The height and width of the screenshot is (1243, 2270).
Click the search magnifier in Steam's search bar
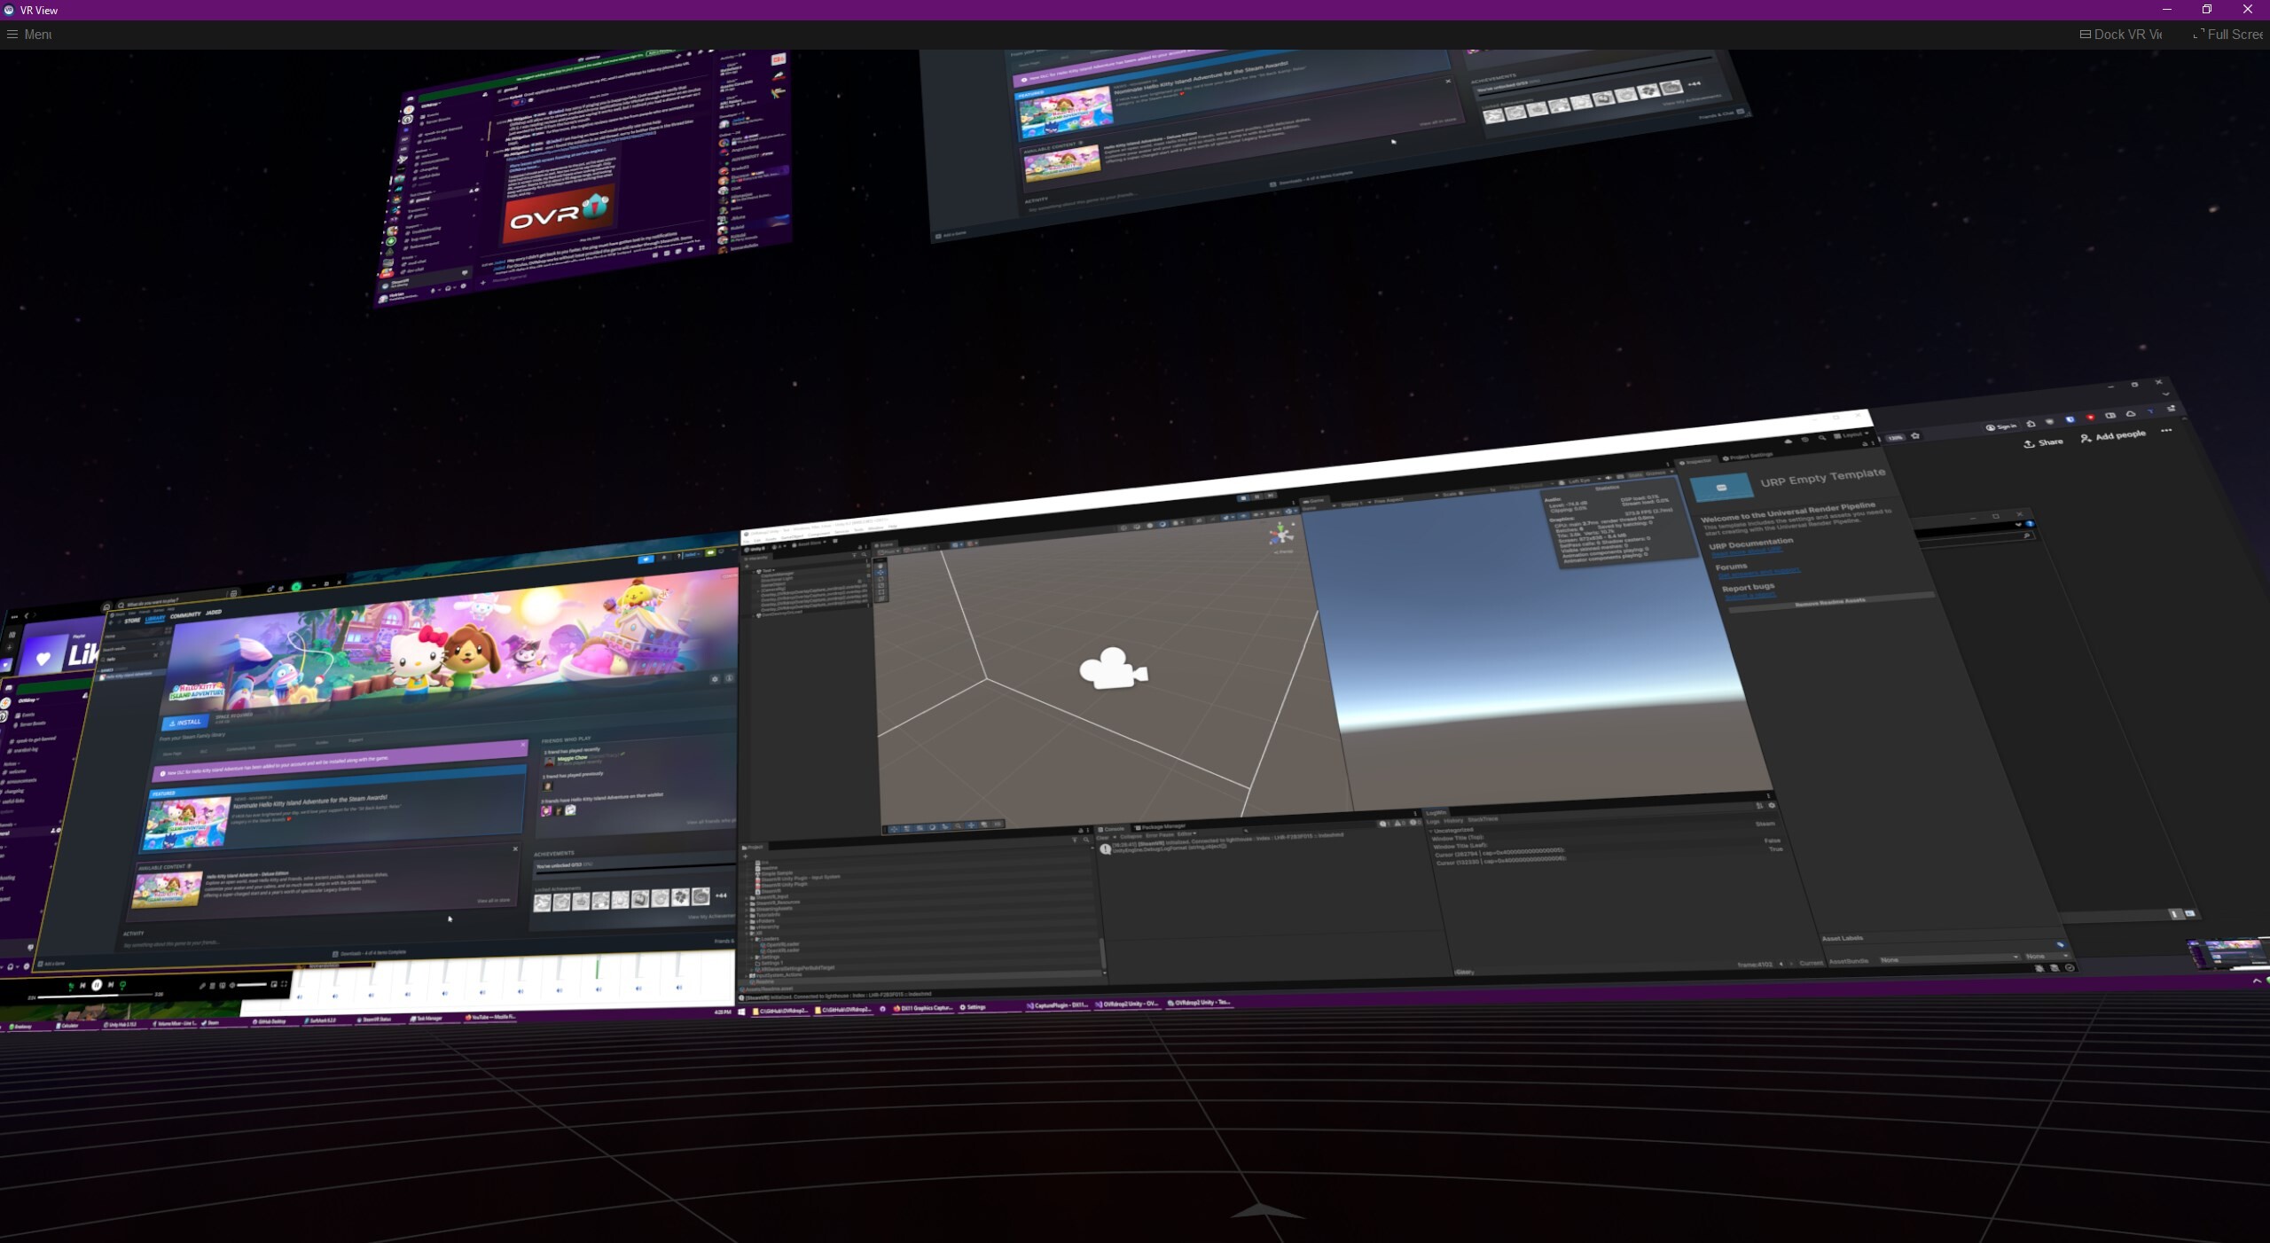pos(121,604)
